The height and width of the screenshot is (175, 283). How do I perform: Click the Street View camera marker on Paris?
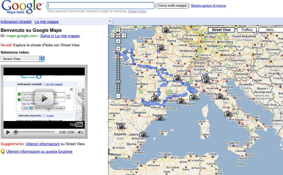(161, 48)
